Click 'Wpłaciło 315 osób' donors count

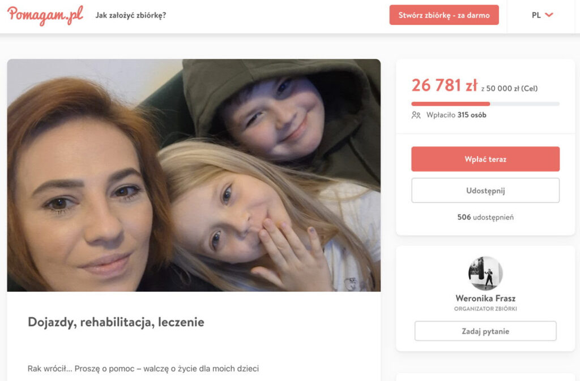456,115
